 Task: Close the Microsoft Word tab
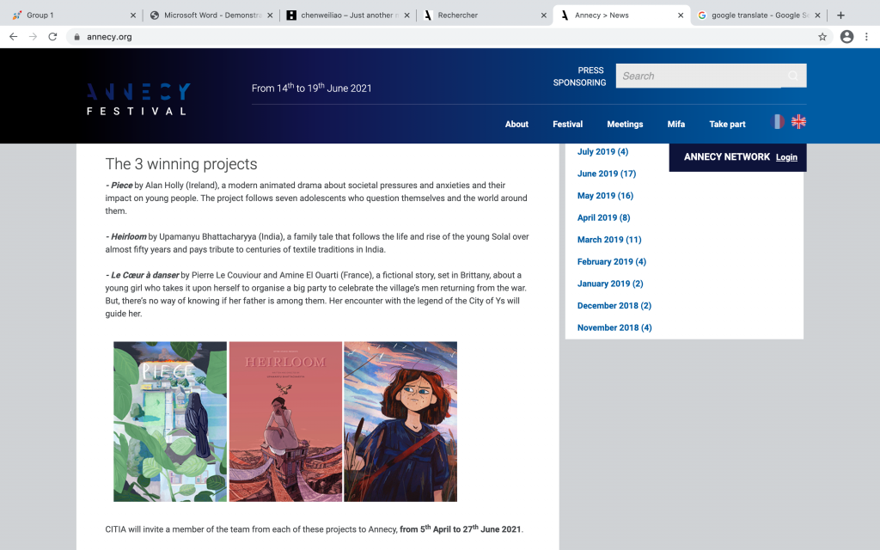pyautogui.click(x=270, y=15)
